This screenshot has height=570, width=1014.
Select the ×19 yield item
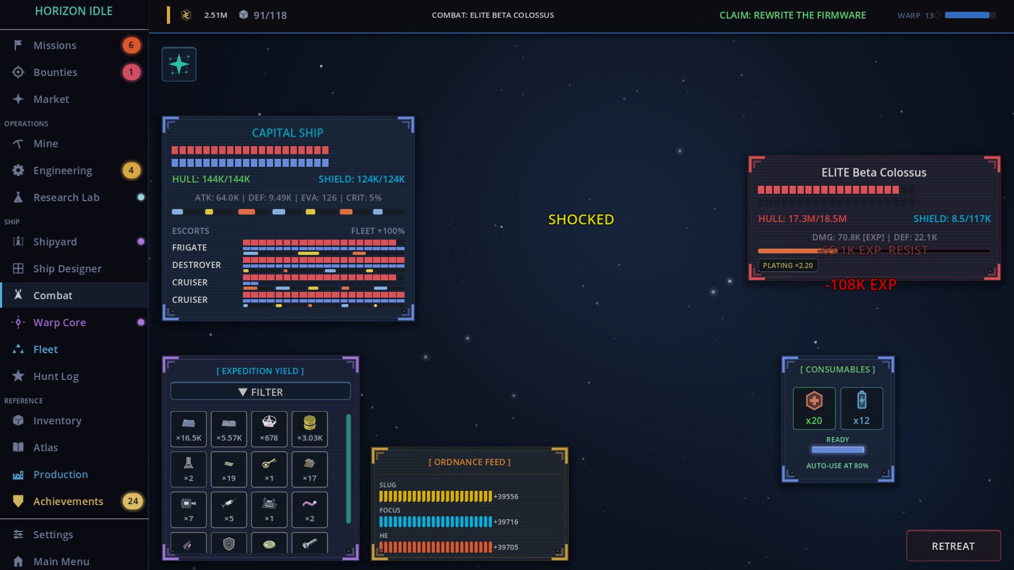pyautogui.click(x=229, y=469)
